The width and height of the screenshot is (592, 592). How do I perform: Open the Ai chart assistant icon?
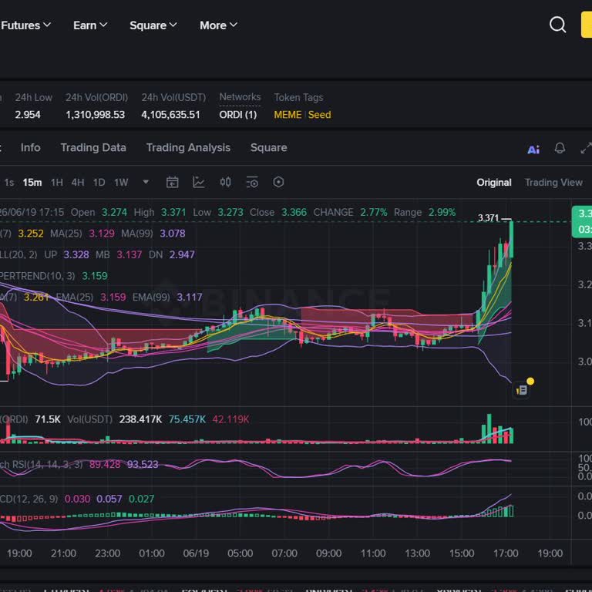pyautogui.click(x=533, y=150)
